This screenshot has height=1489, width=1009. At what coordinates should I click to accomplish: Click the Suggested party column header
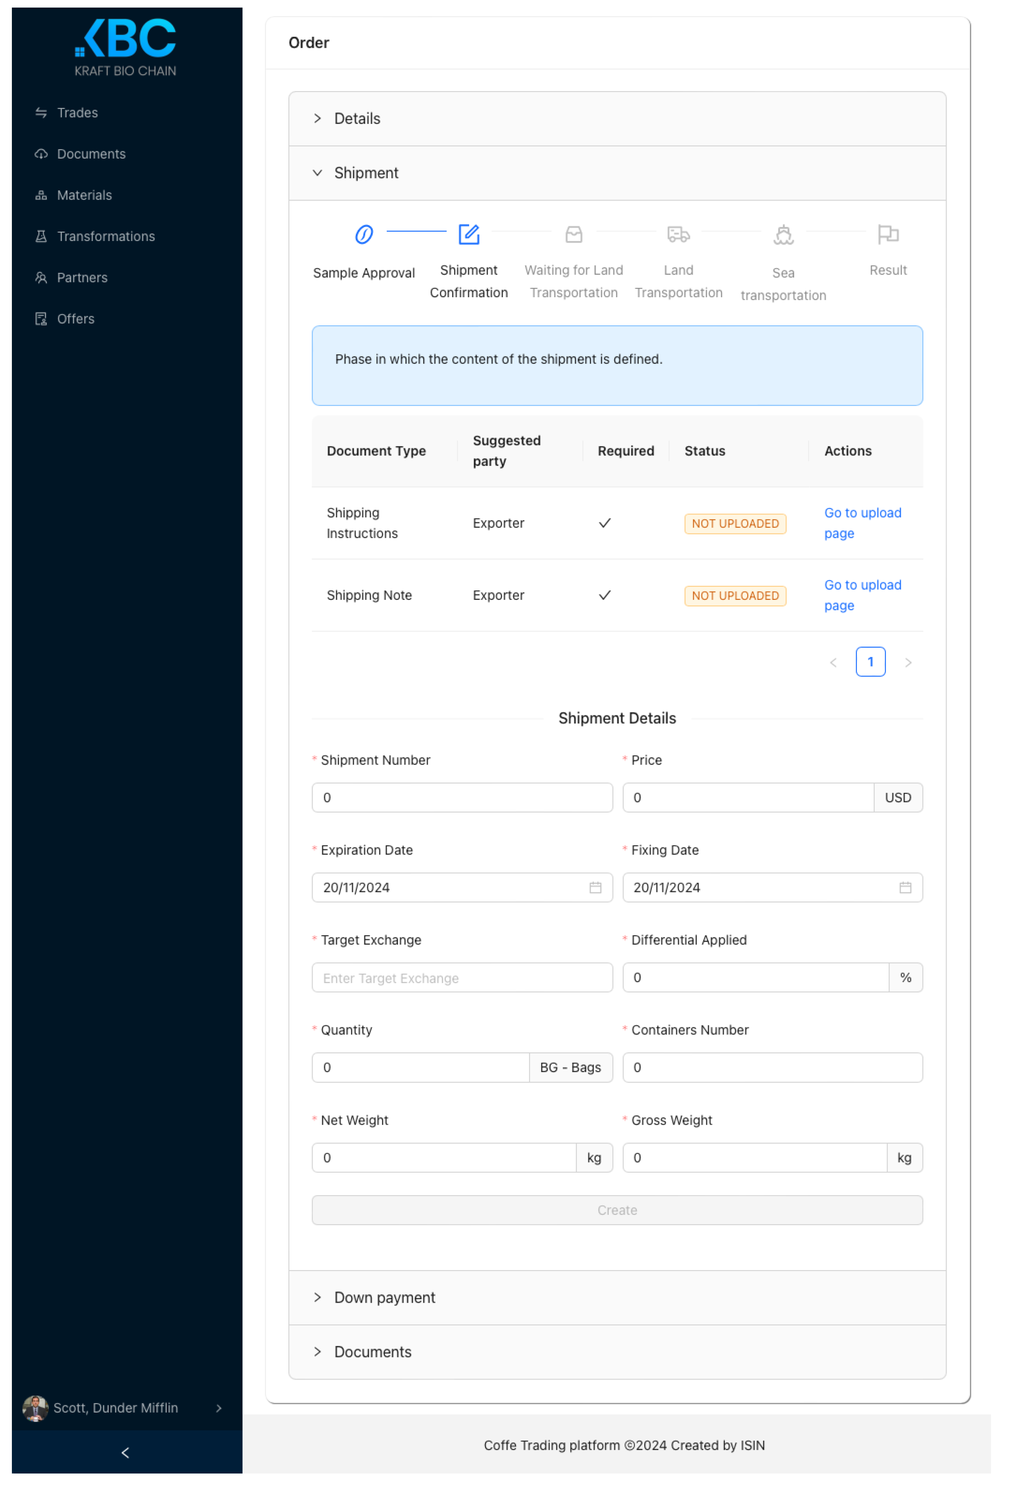pyautogui.click(x=520, y=451)
